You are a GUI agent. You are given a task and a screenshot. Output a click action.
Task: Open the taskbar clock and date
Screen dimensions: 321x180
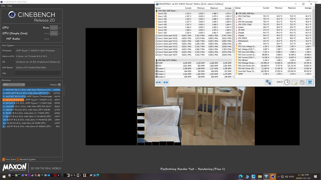tap(303, 176)
